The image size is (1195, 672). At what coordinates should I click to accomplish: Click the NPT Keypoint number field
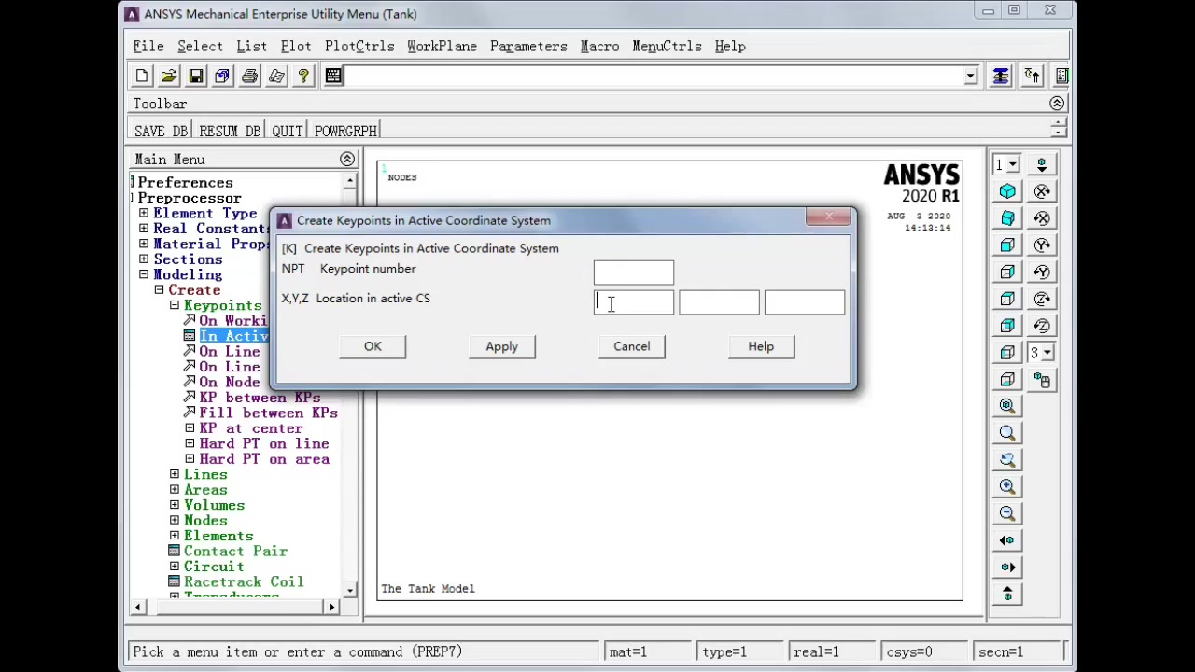634,273
